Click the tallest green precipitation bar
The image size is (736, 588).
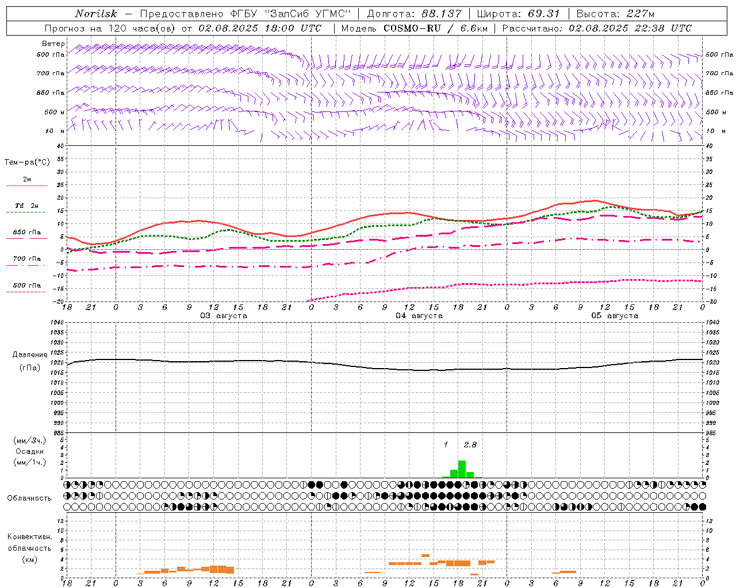(462, 469)
